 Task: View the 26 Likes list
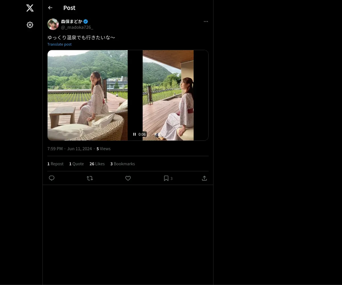coord(97,164)
